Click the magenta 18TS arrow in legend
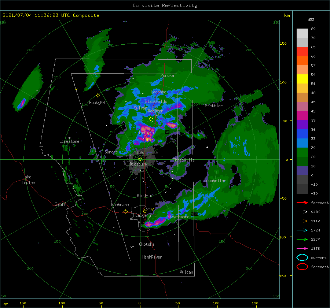The width and height of the screenshot is (330, 308). tap(302, 249)
